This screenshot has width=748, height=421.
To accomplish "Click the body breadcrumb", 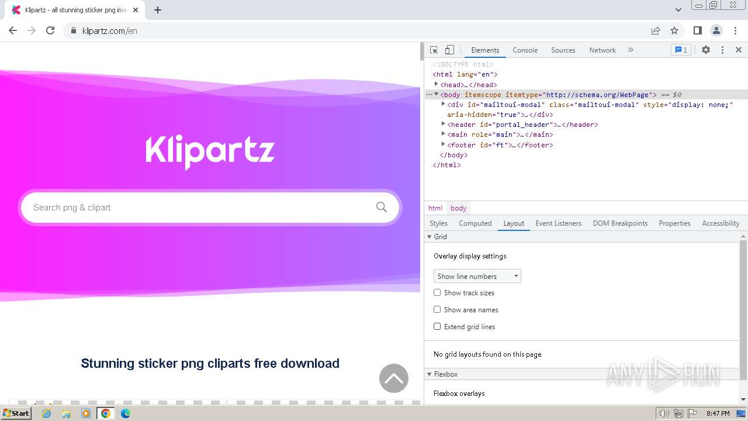I will tap(459, 208).
